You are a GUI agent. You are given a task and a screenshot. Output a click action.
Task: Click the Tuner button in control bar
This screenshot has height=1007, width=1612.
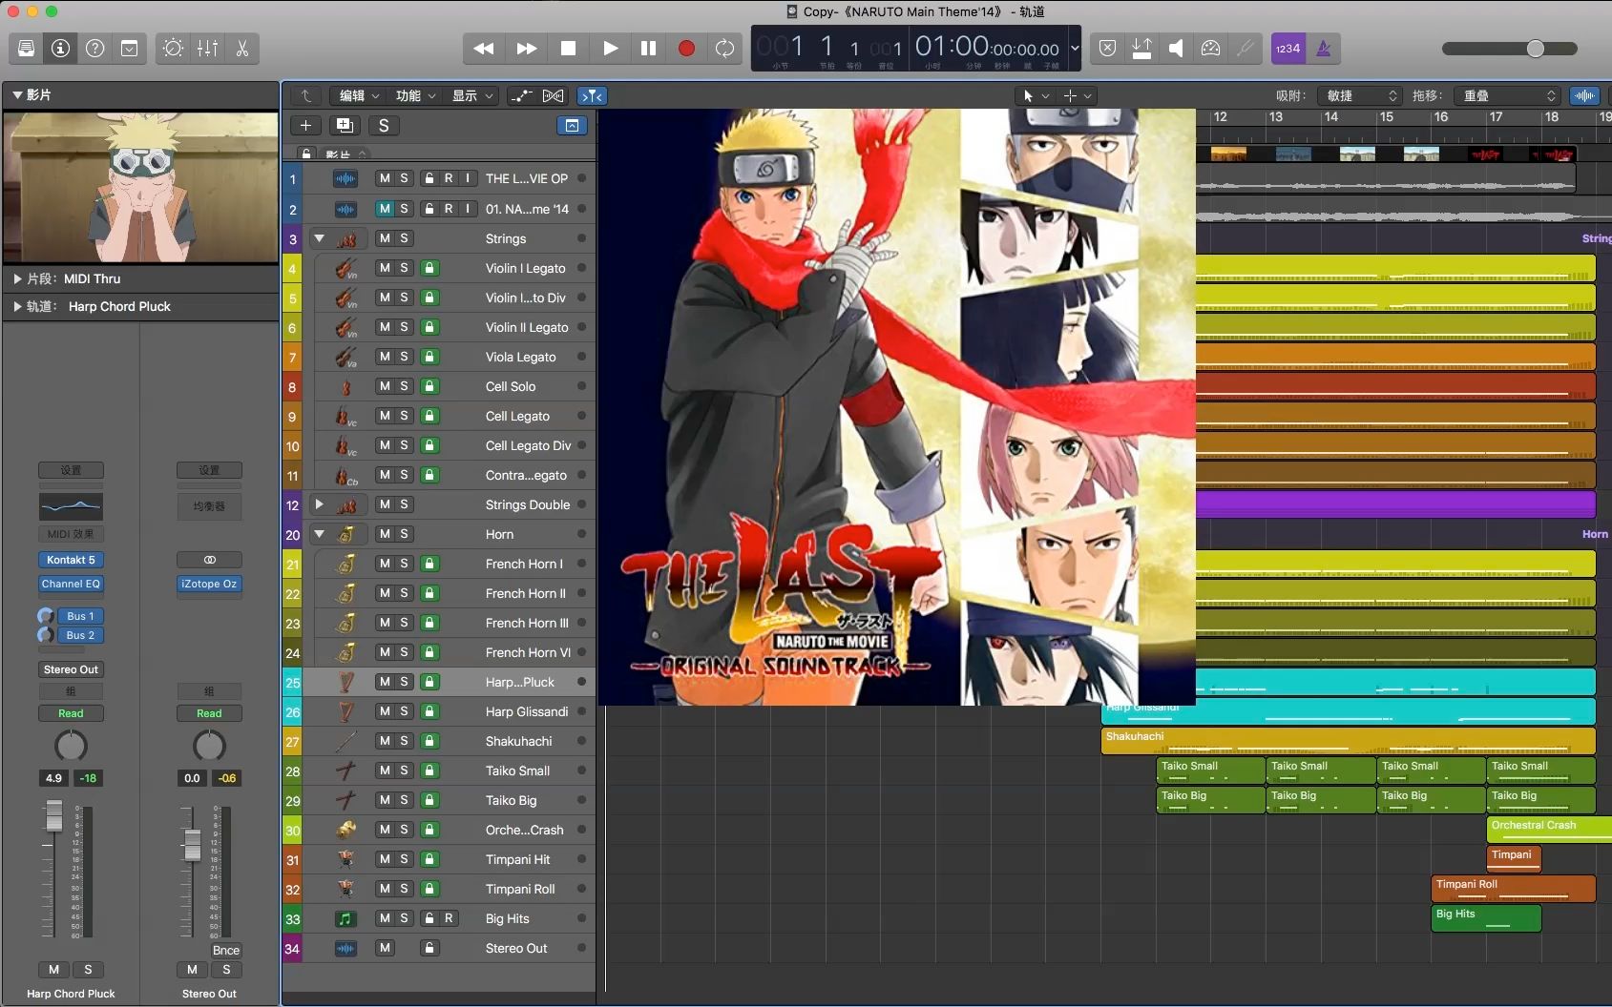pyautogui.click(x=1245, y=49)
